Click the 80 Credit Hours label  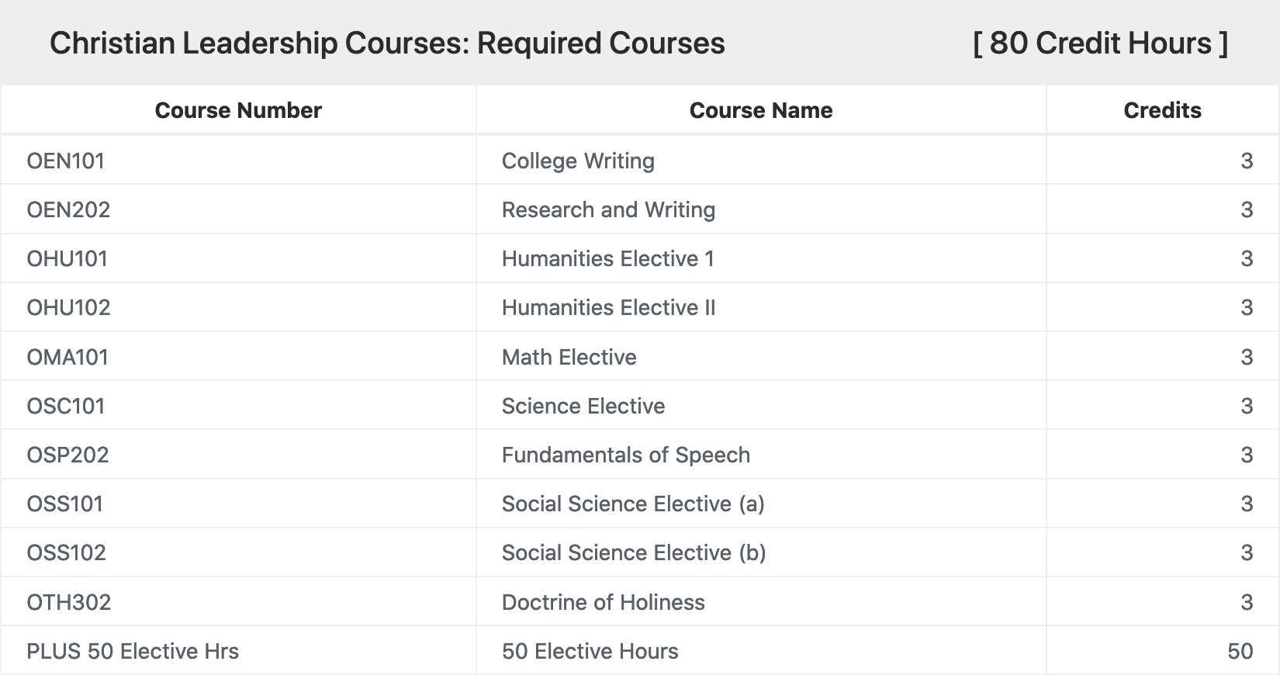point(1100,43)
